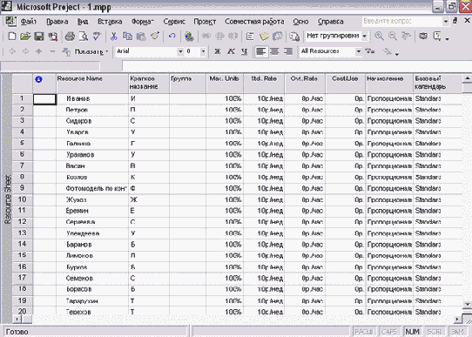Toggle align left
The width and height of the screenshot is (472, 337).
pyautogui.click(x=260, y=51)
